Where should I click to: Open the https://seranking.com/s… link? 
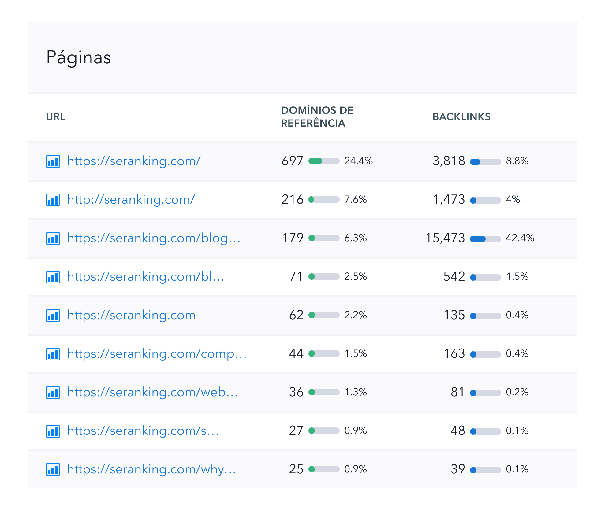click(x=143, y=431)
